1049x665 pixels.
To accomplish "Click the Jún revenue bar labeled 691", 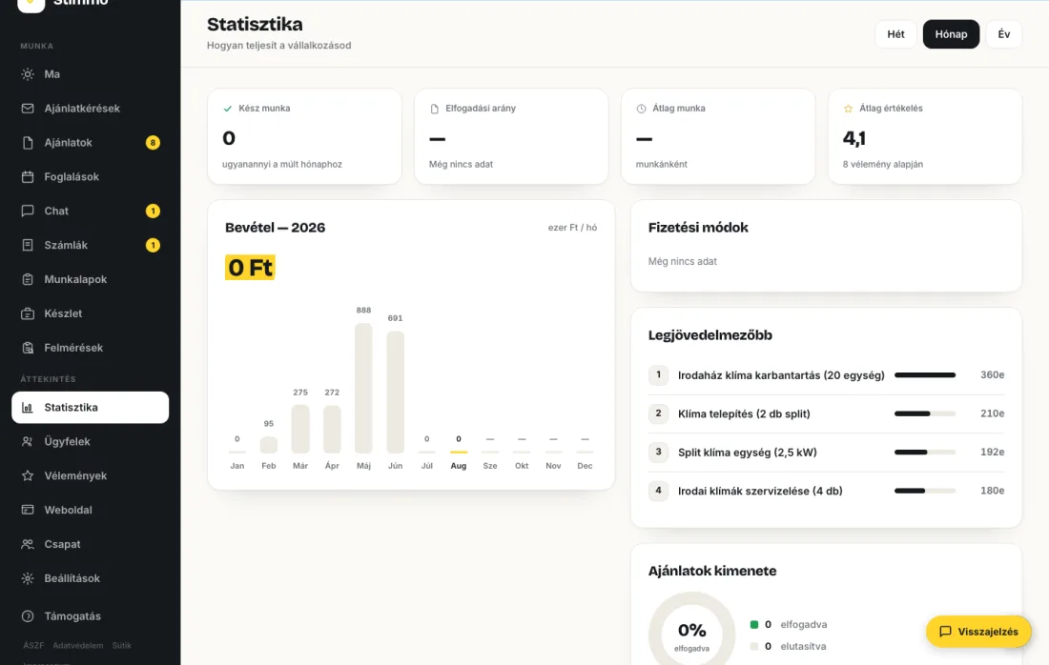I will (396, 393).
